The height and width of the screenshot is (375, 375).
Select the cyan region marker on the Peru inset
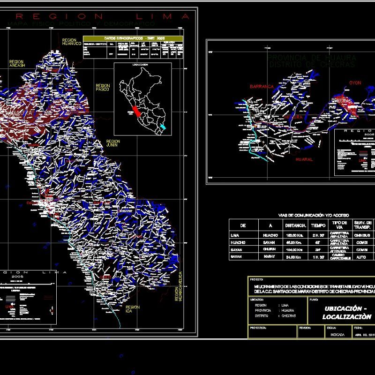click(162, 126)
